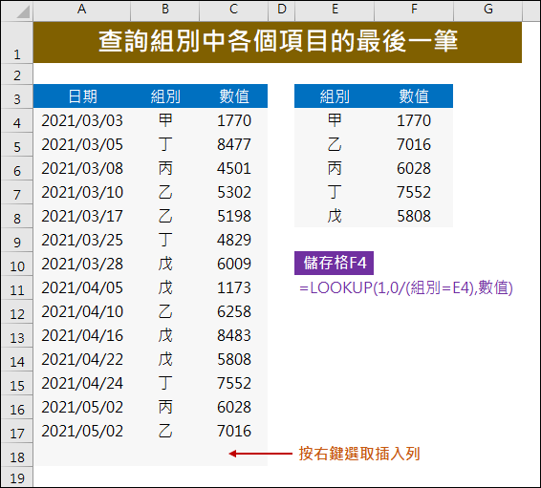Click value 7016 in column F
This screenshot has height=488, width=541.
coord(414,144)
